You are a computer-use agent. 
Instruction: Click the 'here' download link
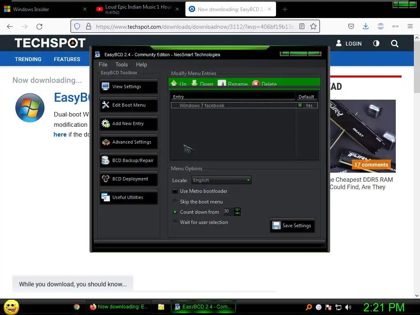coord(60,135)
